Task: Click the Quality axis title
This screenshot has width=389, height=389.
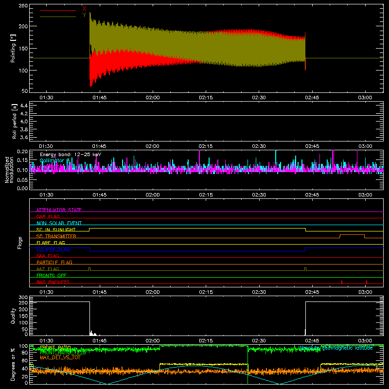Action: [x=13, y=316]
